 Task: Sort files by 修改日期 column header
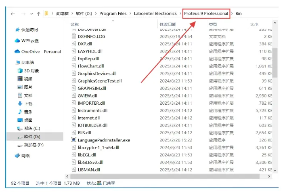pos(168,24)
